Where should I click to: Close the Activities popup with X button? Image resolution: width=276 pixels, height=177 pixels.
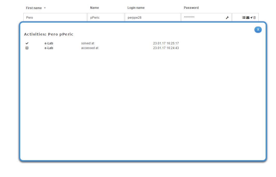(x=258, y=30)
